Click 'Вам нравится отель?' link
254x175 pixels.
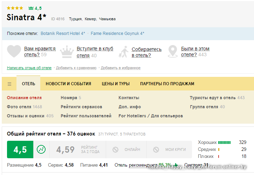[40, 51]
